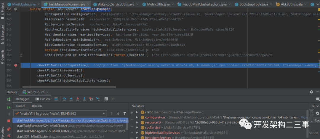
Task: Click line 352 breakpoint marker
Action: [x=16, y=65]
